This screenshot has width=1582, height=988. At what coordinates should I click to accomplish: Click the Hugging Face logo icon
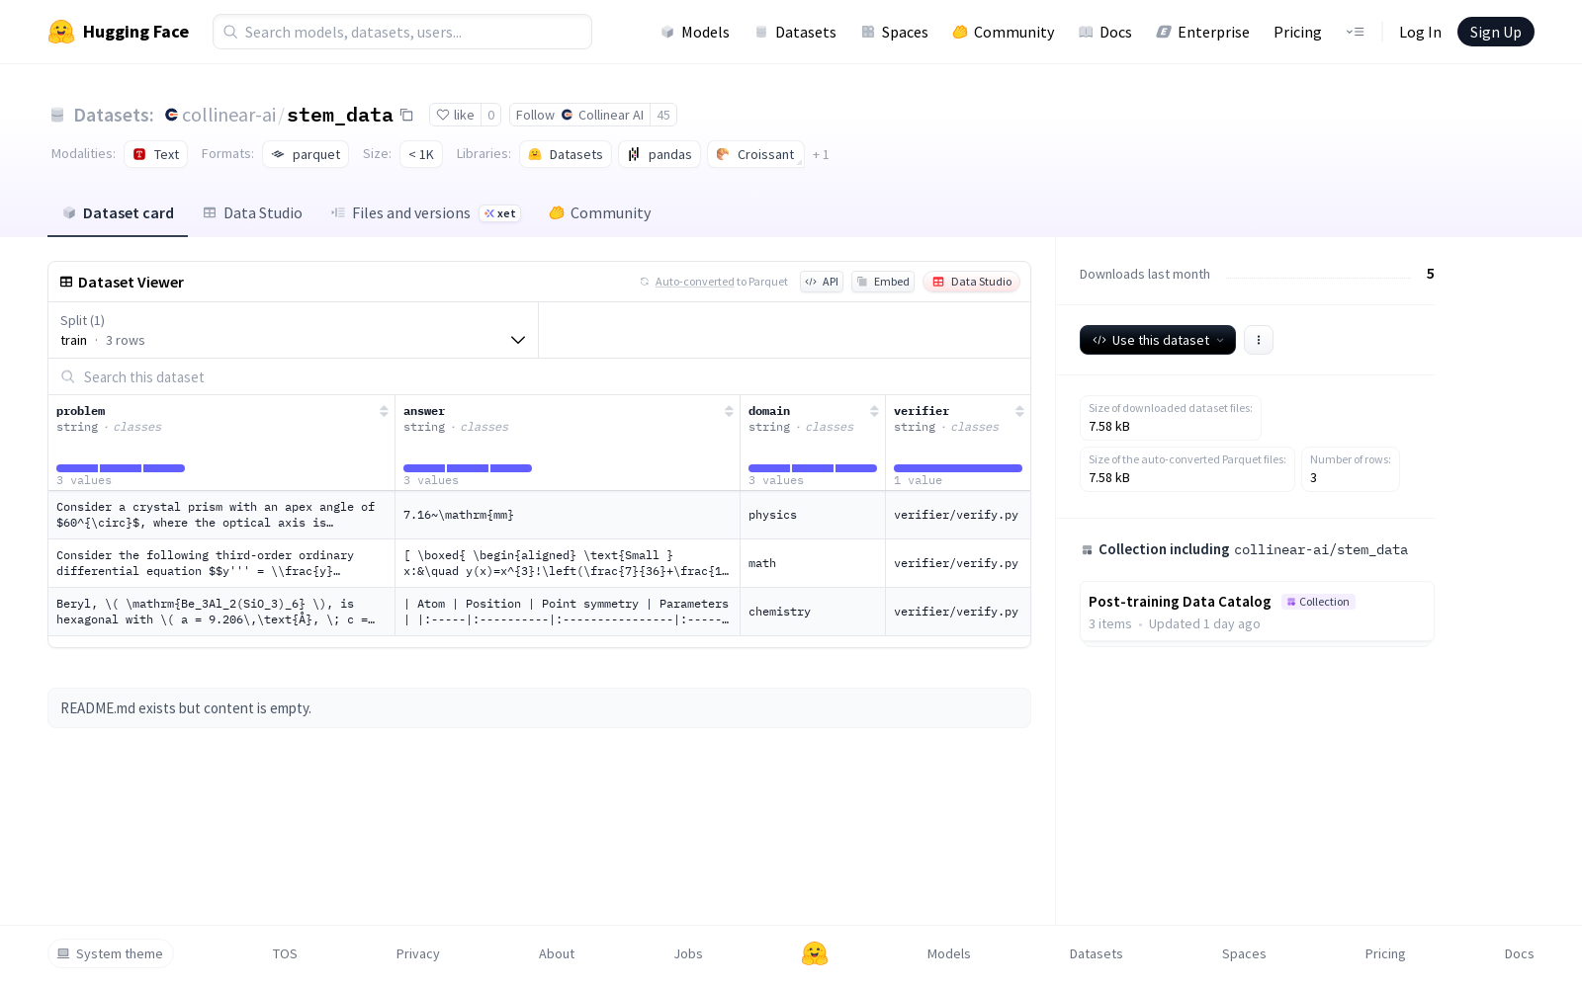click(61, 32)
